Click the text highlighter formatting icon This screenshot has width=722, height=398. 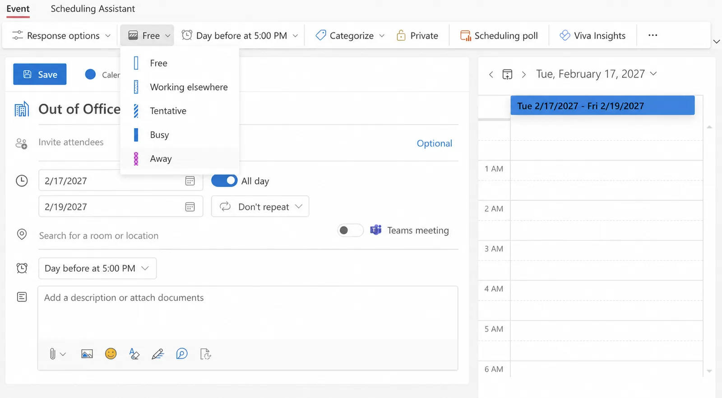[x=134, y=354]
